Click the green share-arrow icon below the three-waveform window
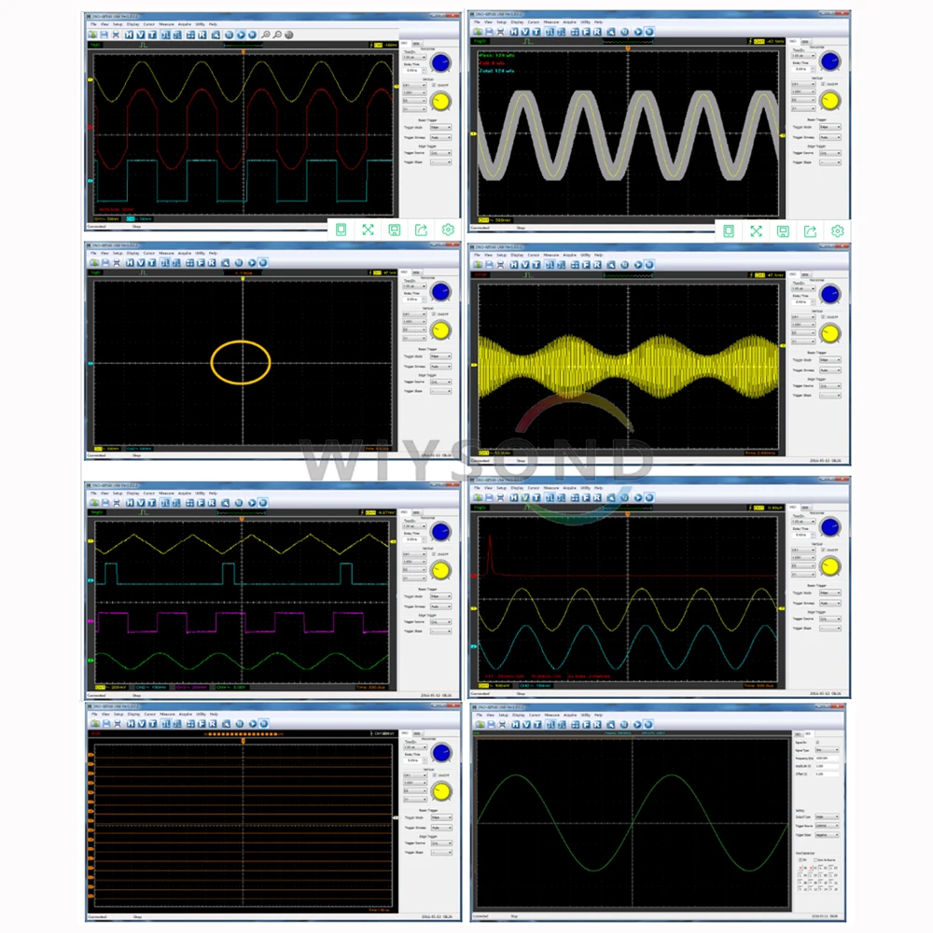Image resolution: width=933 pixels, height=933 pixels. click(x=422, y=230)
